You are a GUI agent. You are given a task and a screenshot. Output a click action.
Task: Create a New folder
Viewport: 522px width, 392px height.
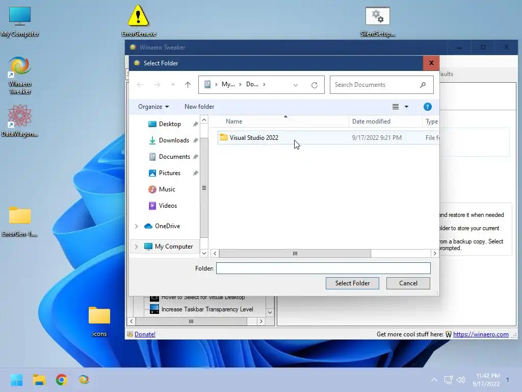[x=199, y=107]
